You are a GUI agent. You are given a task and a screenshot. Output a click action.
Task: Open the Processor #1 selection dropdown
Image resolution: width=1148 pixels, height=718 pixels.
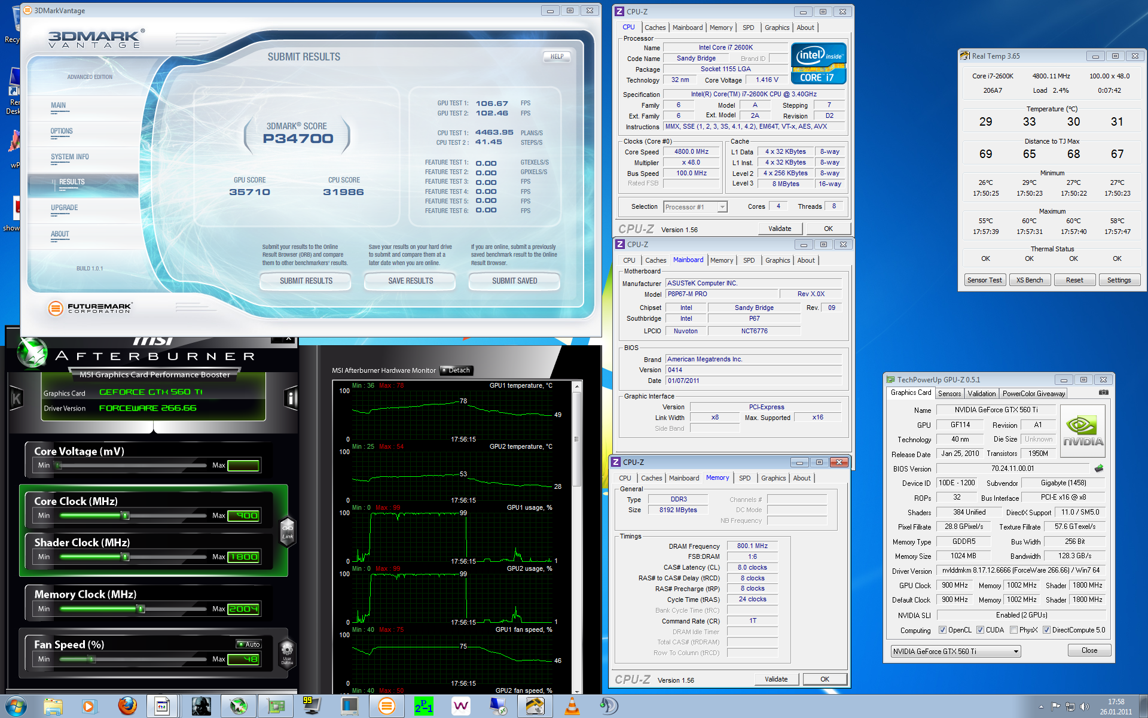tap(695, 207)
